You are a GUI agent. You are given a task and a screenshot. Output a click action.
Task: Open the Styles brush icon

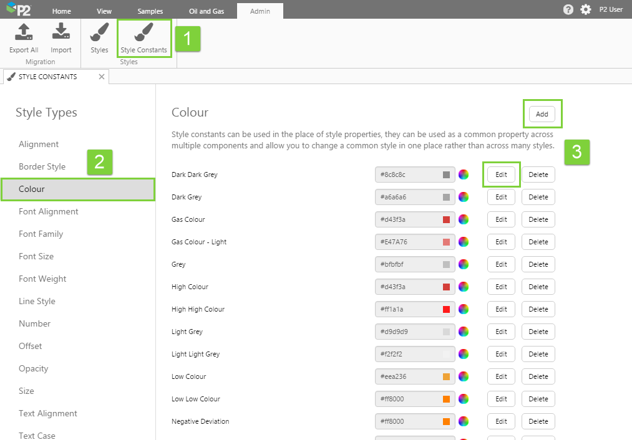coord(99,32)
